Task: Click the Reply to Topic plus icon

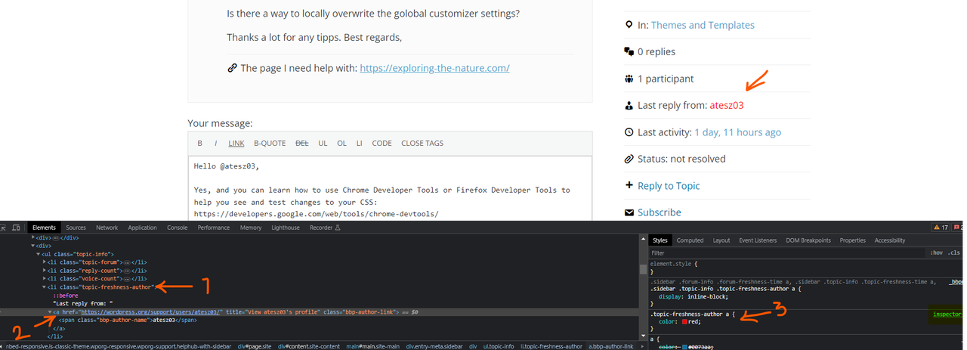Action: (x=629, y=185)
